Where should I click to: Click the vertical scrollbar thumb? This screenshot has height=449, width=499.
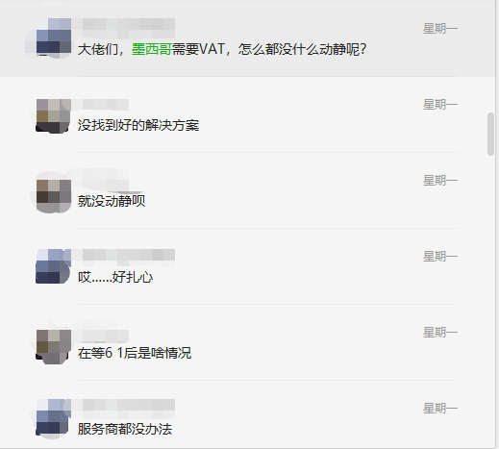pos(490,134)
